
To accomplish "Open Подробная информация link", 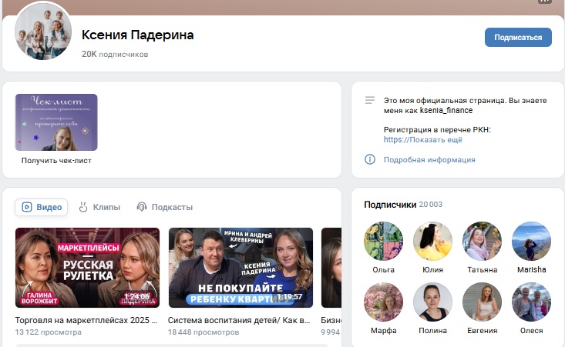I will [429, 160].
